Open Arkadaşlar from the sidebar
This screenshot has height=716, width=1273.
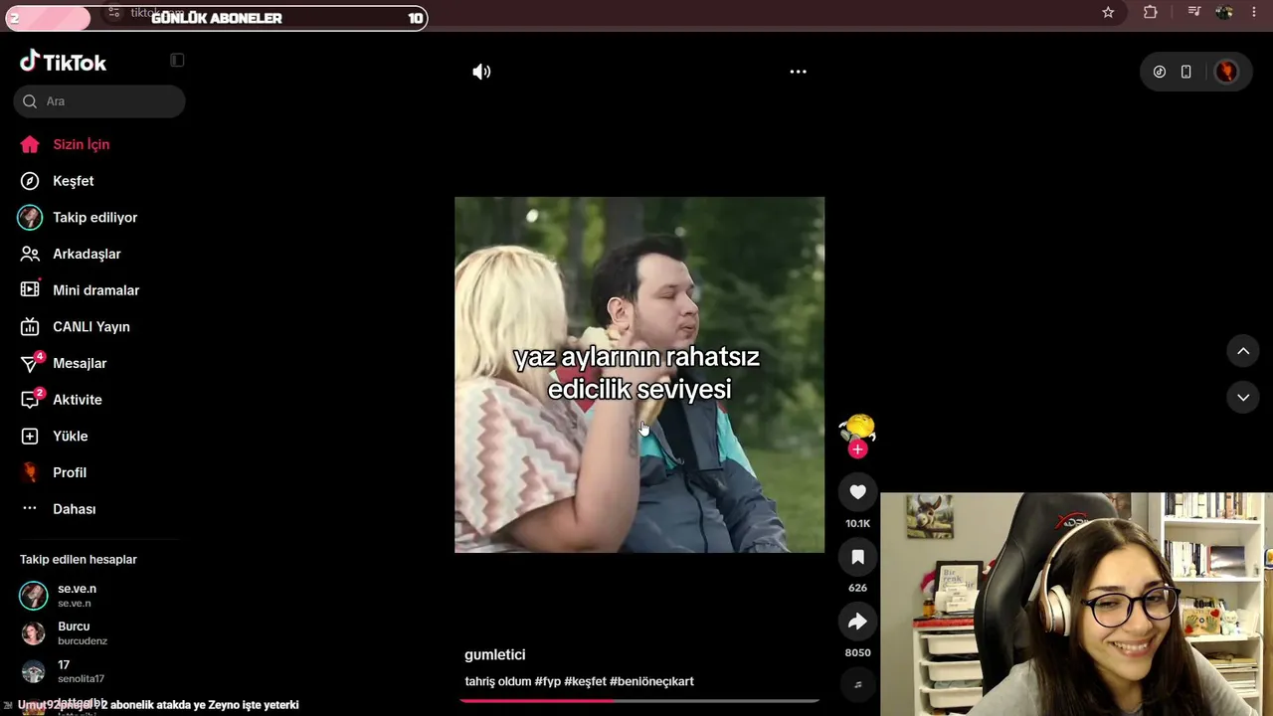pyautogui.click(x=87, y=254)
